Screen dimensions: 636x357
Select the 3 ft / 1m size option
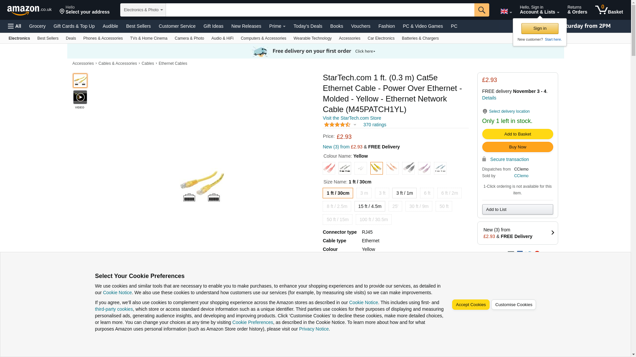pos(404,193)
